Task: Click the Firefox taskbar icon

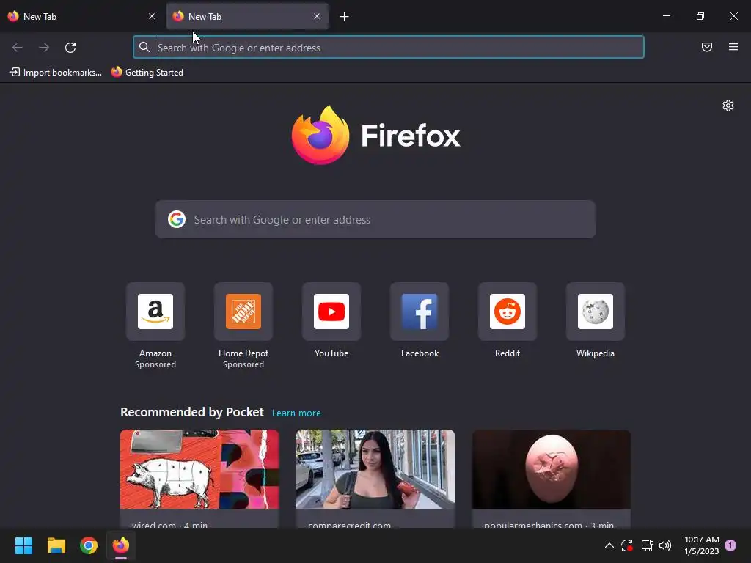Action: tap(121, 545)
